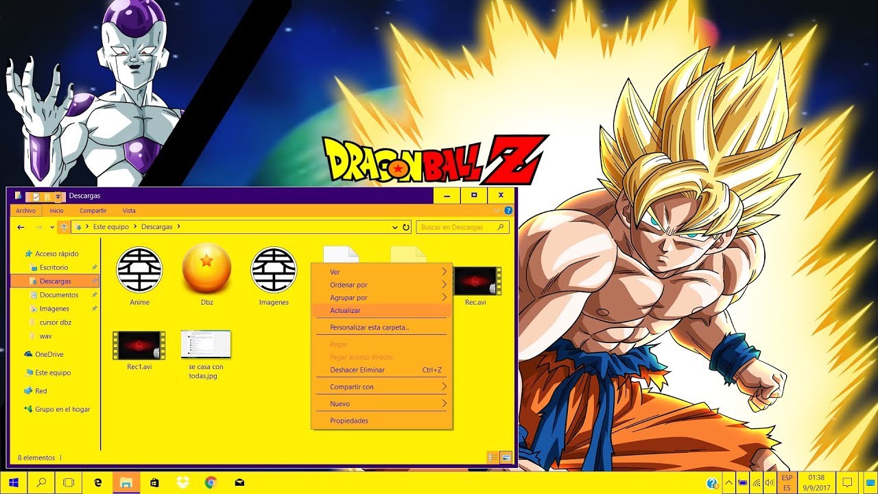This screenshot has height=494, width=878.
Task: Open Escritorio in the sidebar
Action: (x=54, y=268)
